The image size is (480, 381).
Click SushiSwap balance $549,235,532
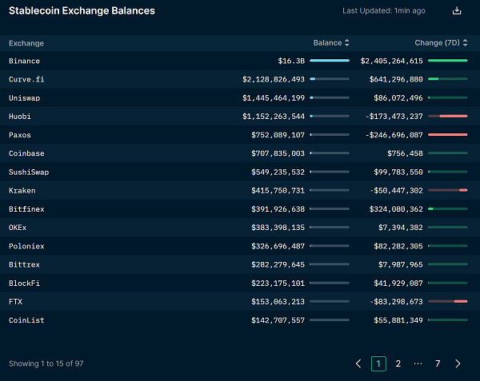tap(278, 172)
